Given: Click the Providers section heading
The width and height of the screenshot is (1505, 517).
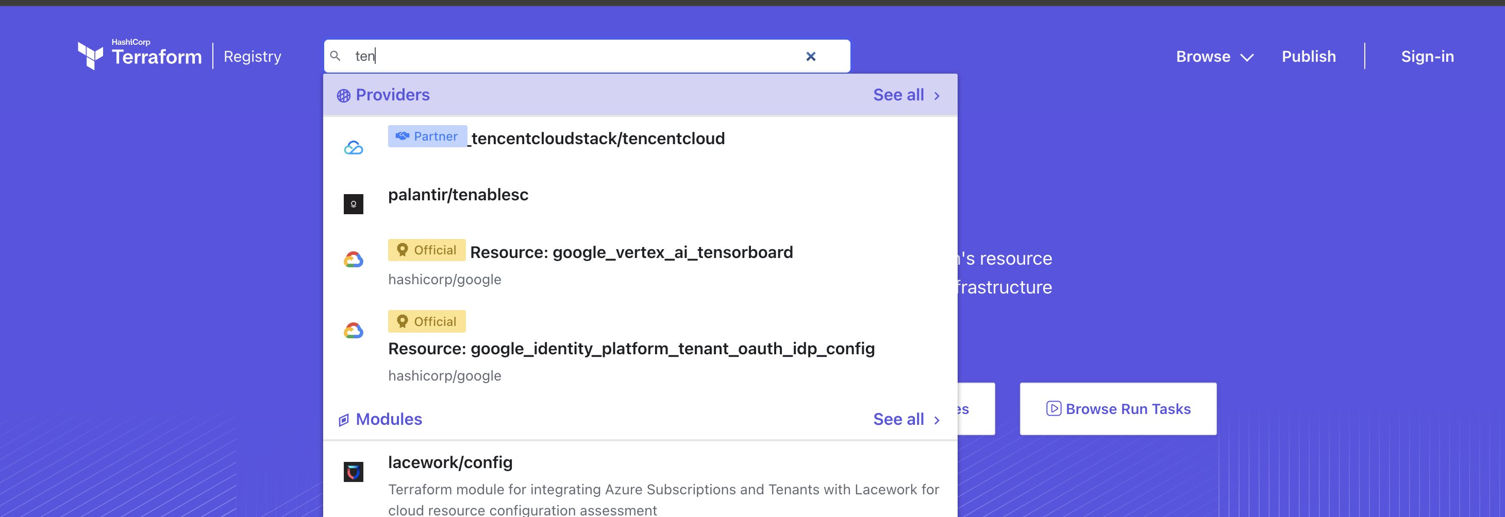Looking at the screenshot, I should click(x=393, y=95).
